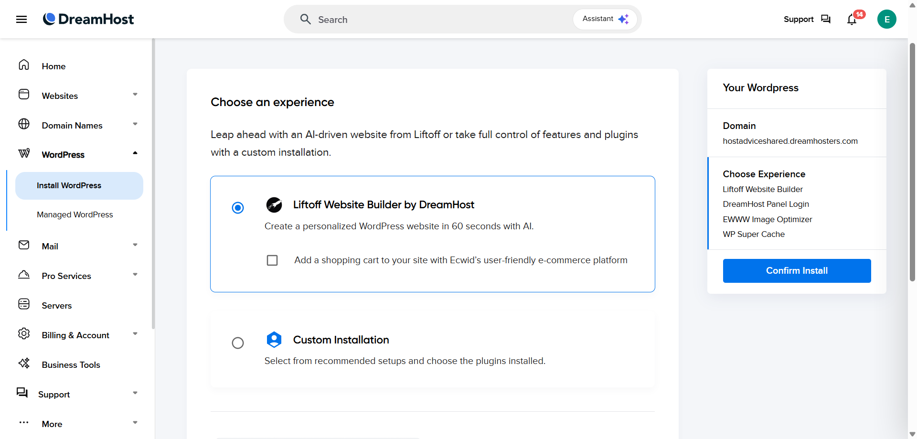Expand the Billing & Account arrow
This screenshot has width=917, height=439.
pos(135,334)
